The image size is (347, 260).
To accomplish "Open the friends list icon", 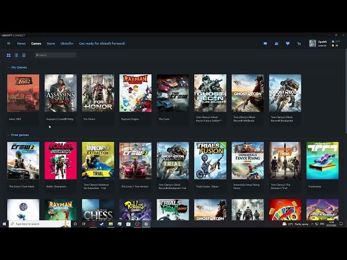I will [277, 43].
